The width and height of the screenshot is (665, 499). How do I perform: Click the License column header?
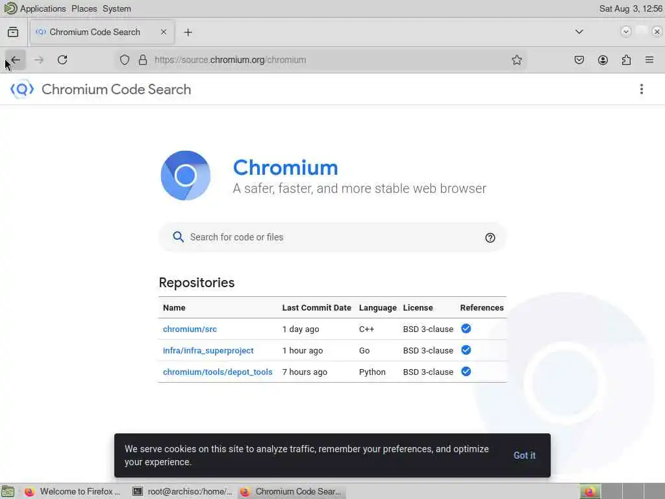418,307
